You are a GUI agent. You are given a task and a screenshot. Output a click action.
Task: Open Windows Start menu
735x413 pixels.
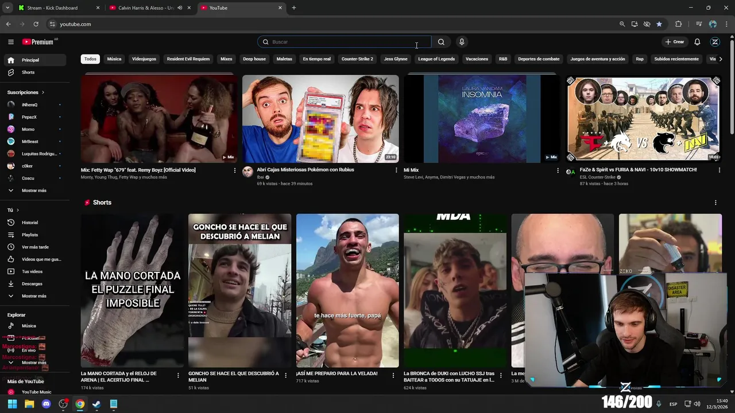point(12,404)
